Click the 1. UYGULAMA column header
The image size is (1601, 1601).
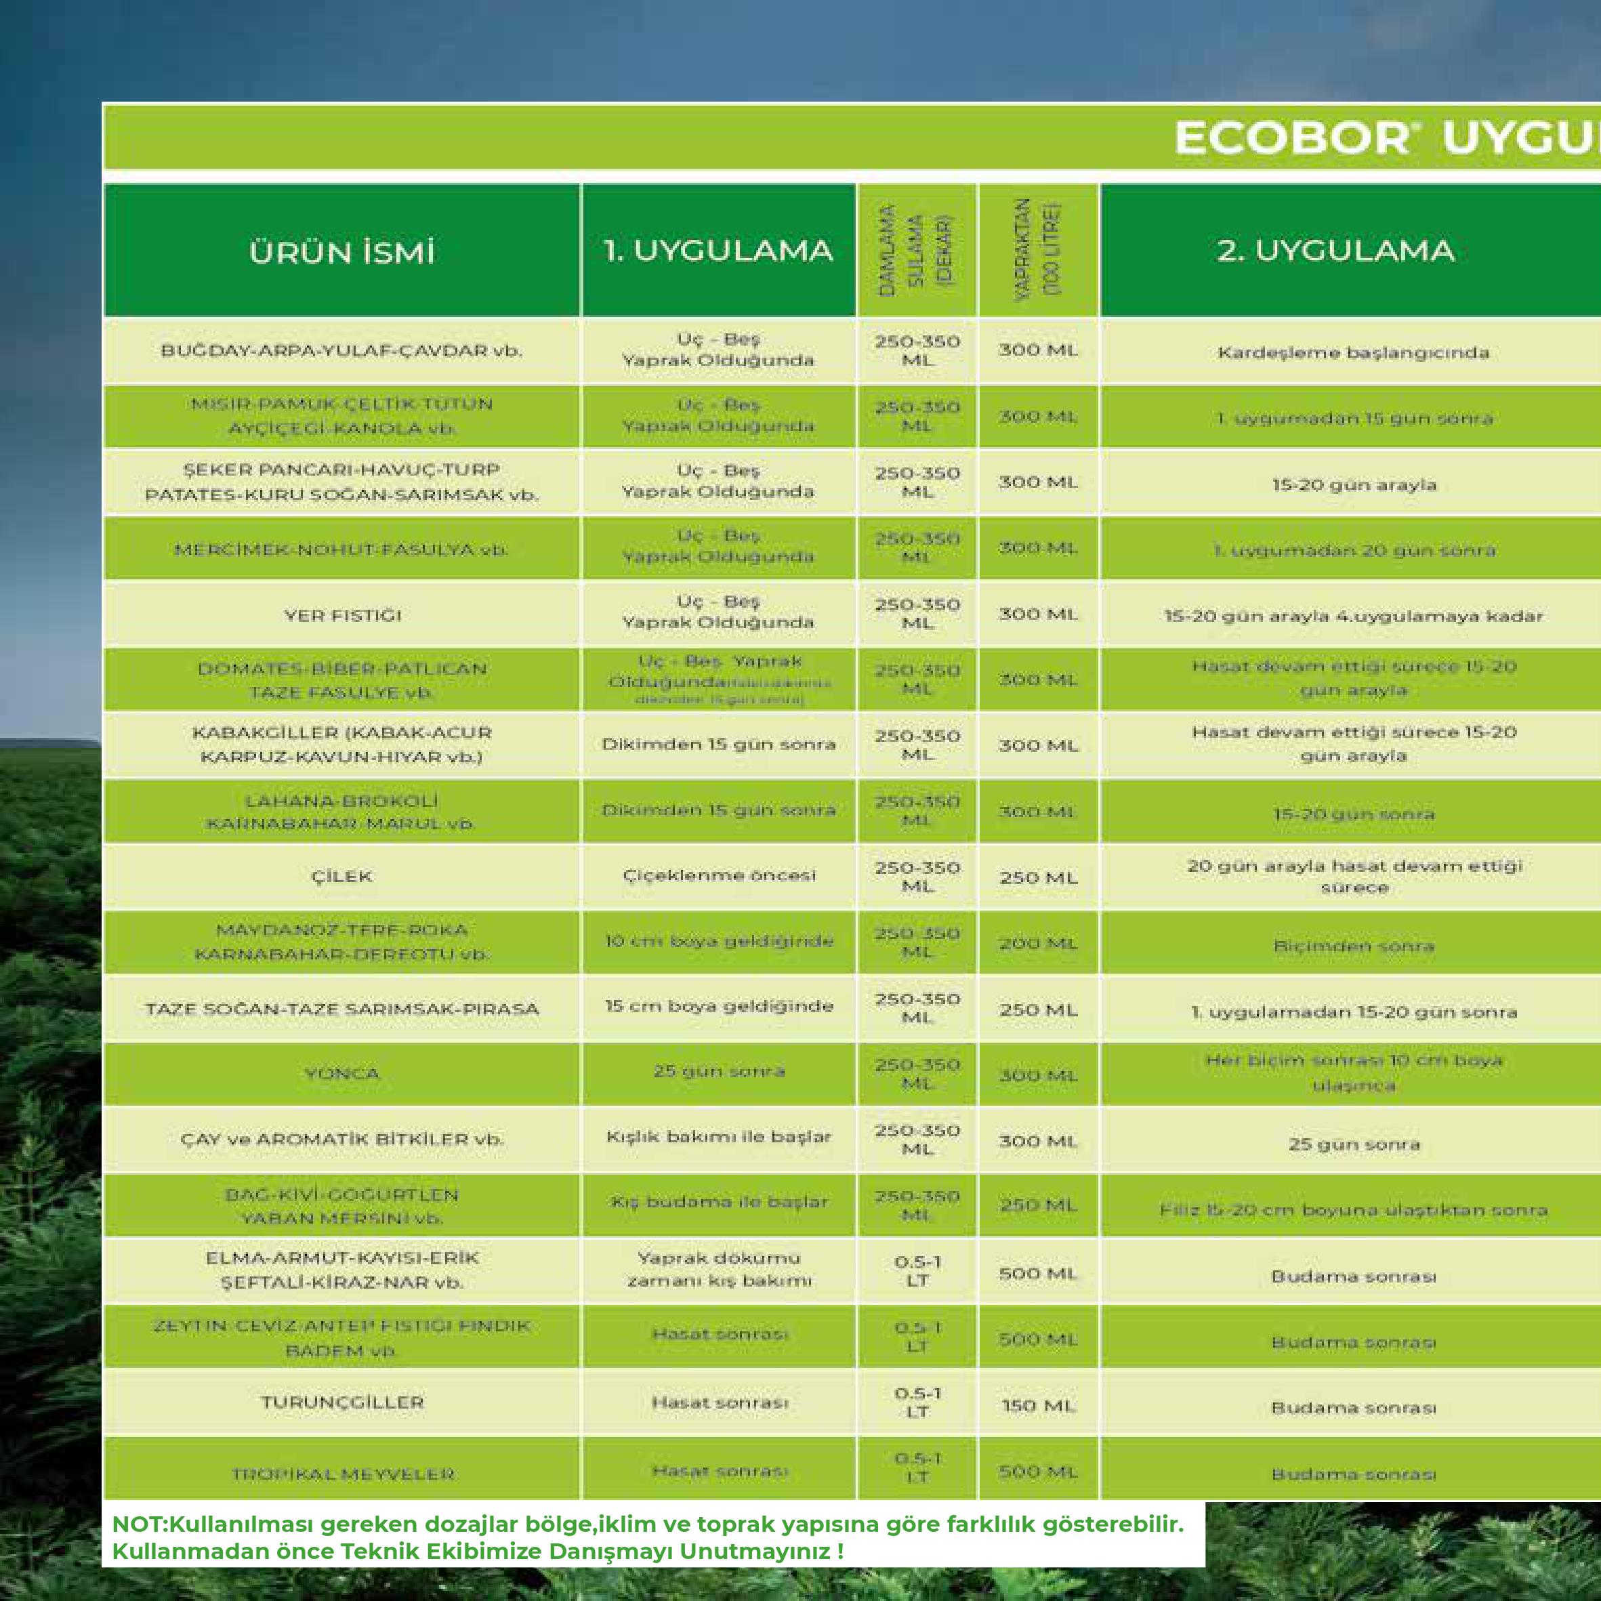pyautogui.click(x=718, y=250)
